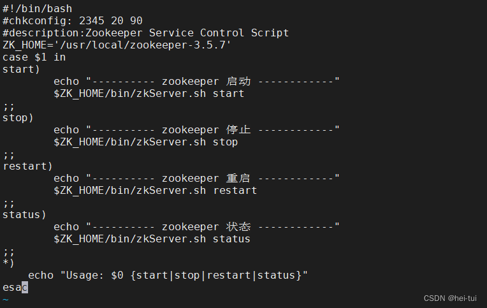The height and width of the screenshot is (308, 487).
Task: Click the 'start)' case label
Action: pyautogui.click(x=21, y=70)
